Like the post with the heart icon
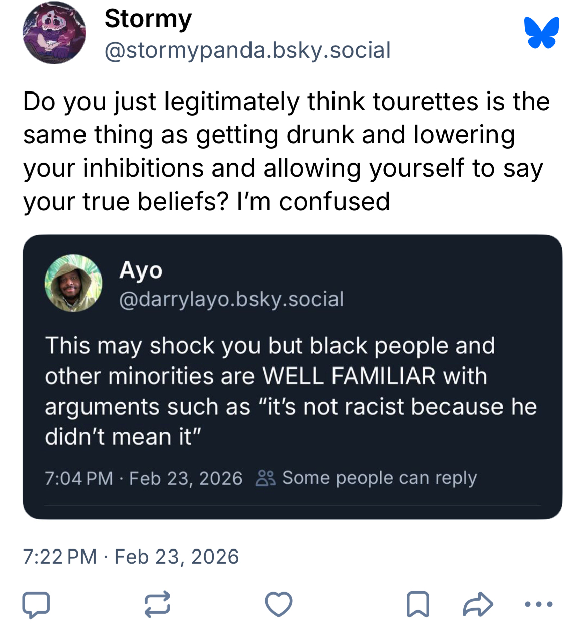Viewport: 585px width, 642px height. 279,604
